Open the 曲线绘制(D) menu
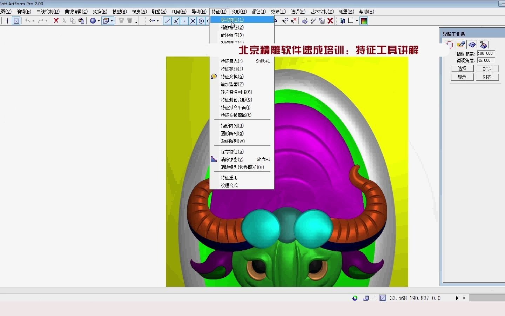 point(48,12)
